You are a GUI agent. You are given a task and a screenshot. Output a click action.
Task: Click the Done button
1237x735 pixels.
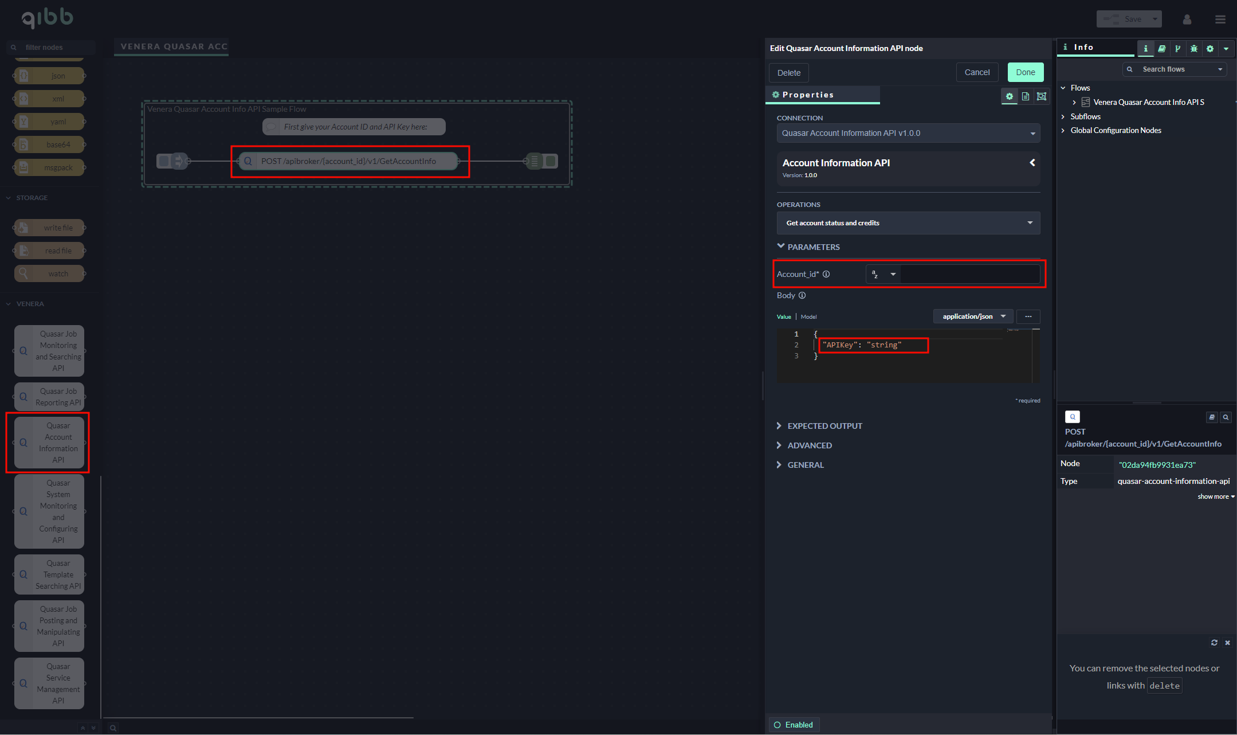point(1025,72)
